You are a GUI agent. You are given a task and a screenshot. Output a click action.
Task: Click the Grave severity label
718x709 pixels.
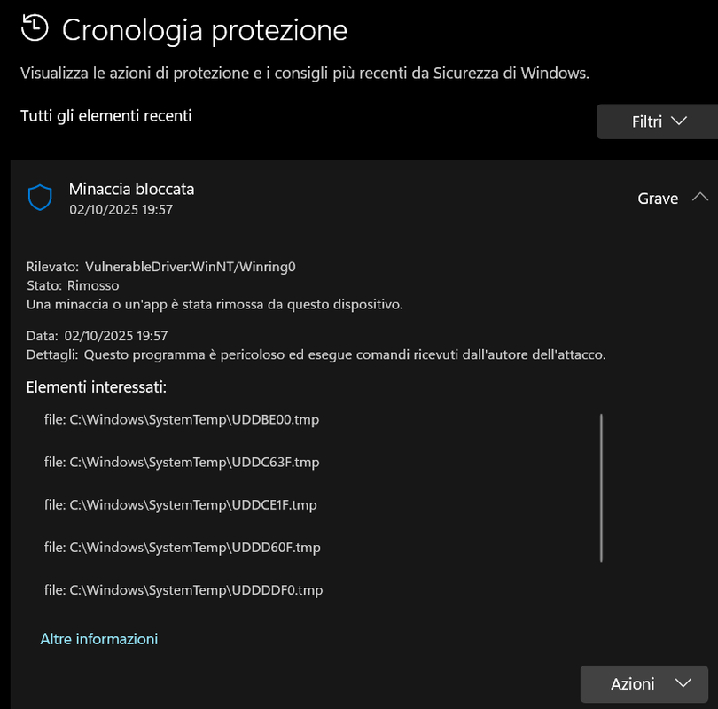point(658,199)
